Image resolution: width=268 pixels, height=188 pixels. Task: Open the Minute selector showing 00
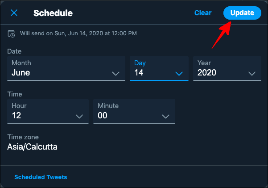tap(134, 111)
